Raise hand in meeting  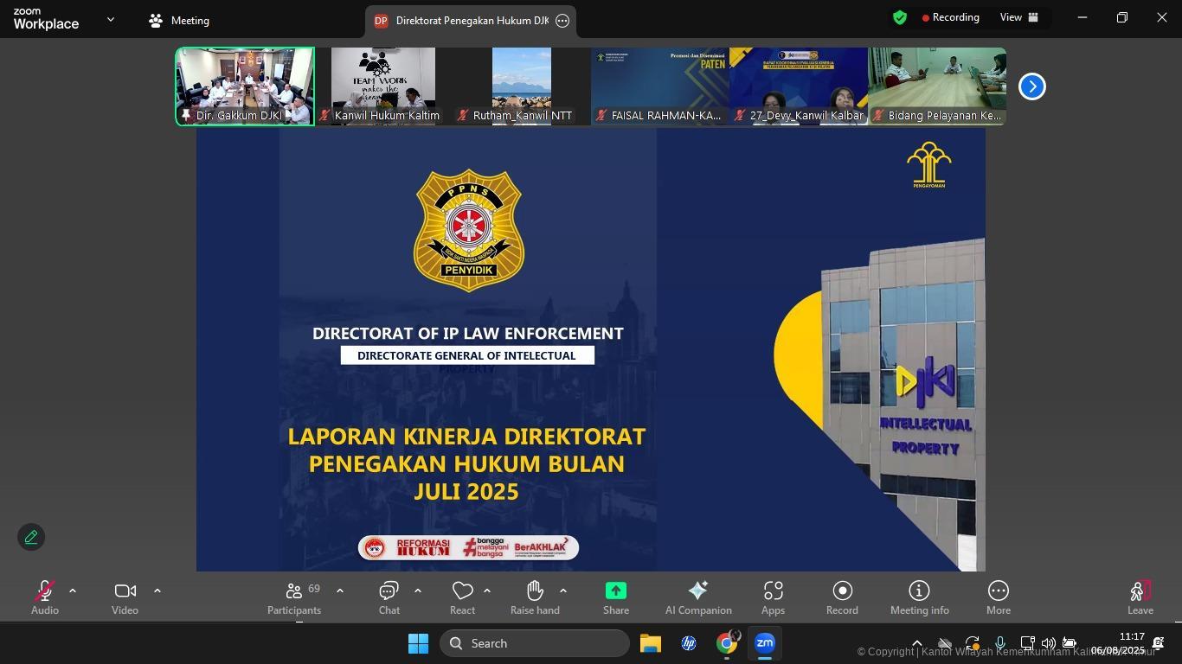(x=535, y=597)
